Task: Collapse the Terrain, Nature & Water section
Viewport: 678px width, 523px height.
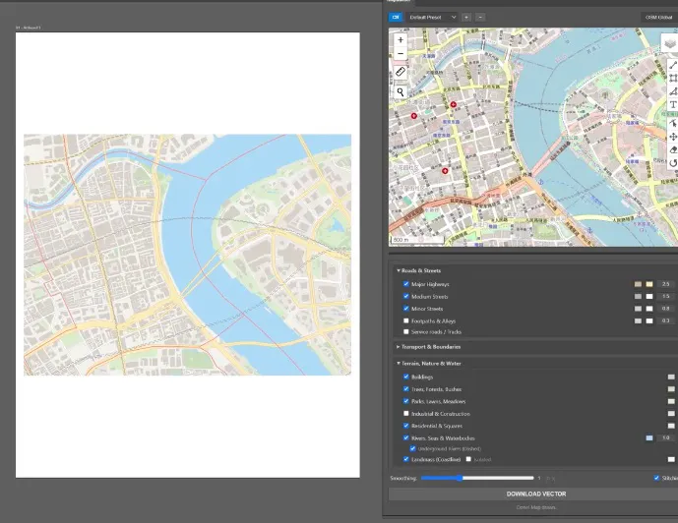Action: tap(429, 363)
